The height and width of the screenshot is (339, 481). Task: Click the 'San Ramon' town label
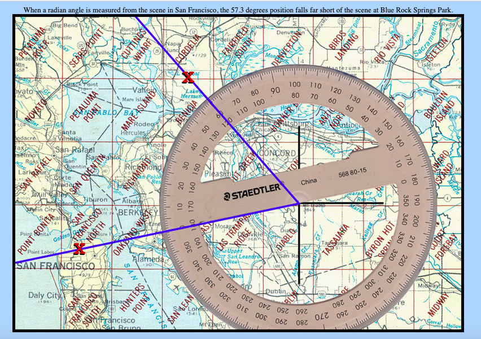pyautogui.click(x=295, y=256)
